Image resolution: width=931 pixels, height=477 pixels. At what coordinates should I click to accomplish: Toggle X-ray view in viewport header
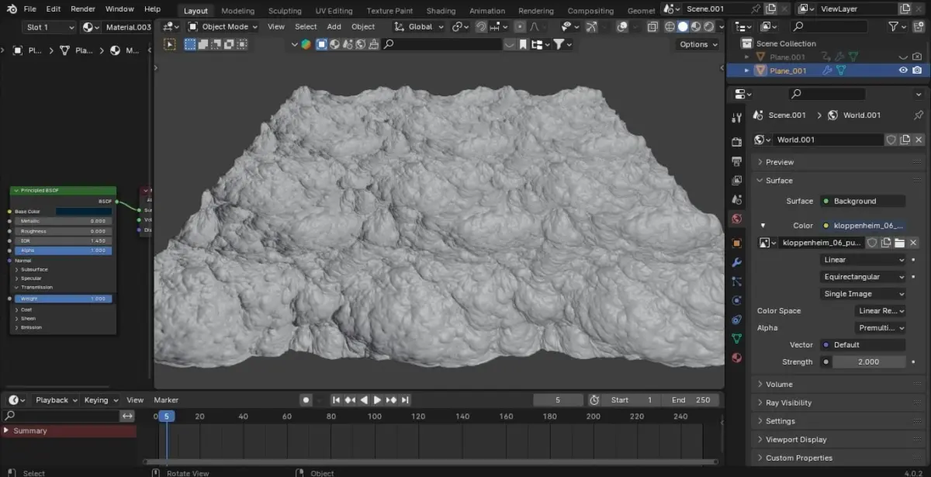point(652,26)
